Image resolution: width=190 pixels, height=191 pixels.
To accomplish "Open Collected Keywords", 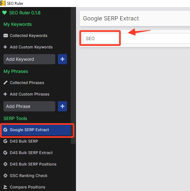I will click(x=29, y=36).
